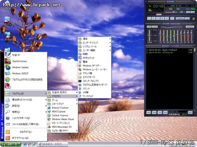Open Outlook Express from Programs menu
The width and height of the screenshot is (197, 147).
pyautogui.click(x=63, y=115)
